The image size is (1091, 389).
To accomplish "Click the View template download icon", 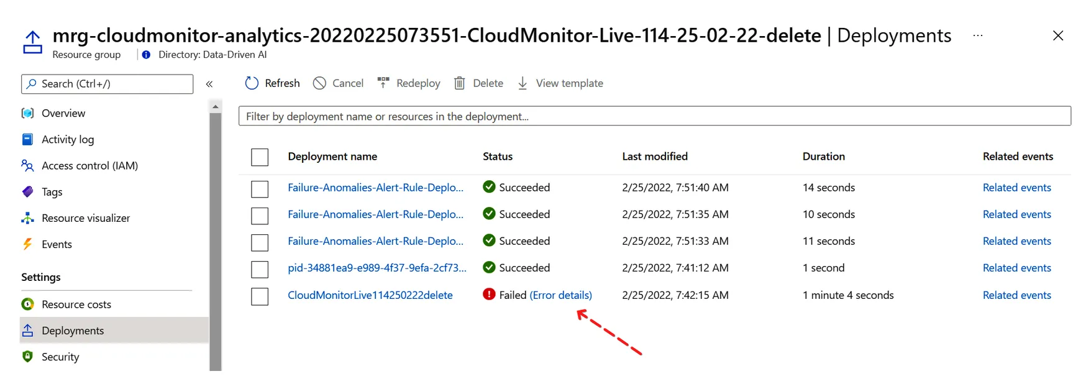I will [x=523, y=83].
